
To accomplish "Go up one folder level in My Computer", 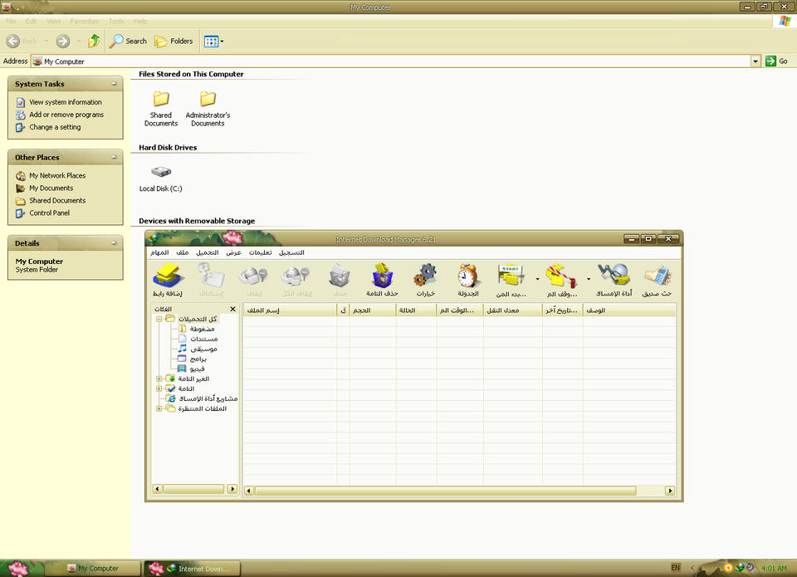I will point(94,41).
